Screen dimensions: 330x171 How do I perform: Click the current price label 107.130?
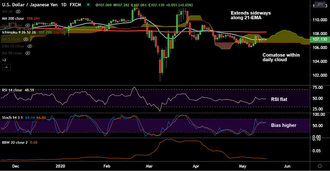[320, 39]
